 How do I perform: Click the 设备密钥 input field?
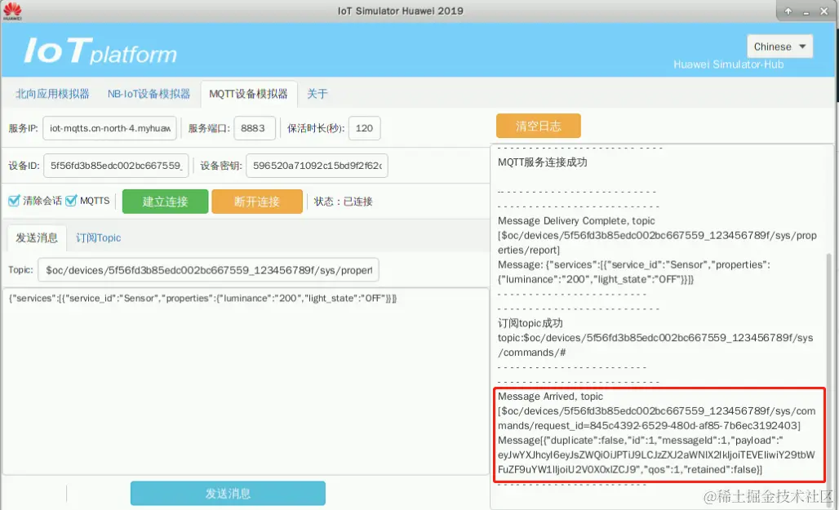tap(317, 166)
